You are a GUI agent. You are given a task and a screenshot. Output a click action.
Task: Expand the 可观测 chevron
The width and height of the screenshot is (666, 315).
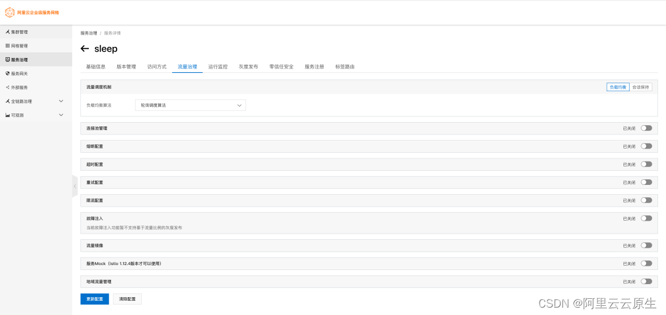click(x=60, y=115)
